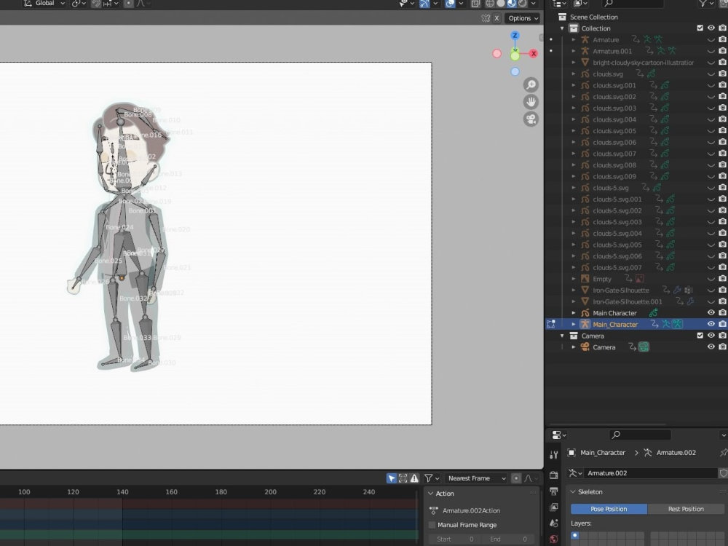Toggle Camera object eye visibility icon

pyautogui.click(x=711, y=347)
